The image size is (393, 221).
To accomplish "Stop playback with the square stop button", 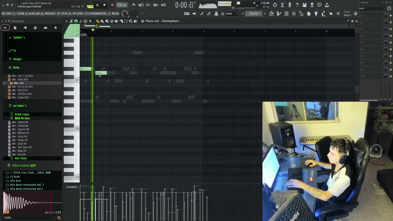I will point(104,5).
